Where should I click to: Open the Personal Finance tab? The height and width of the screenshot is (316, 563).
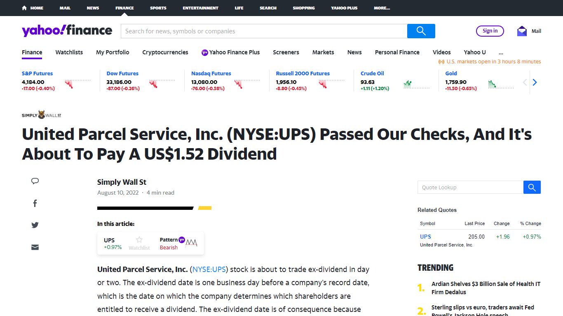[x=397, y=52]
